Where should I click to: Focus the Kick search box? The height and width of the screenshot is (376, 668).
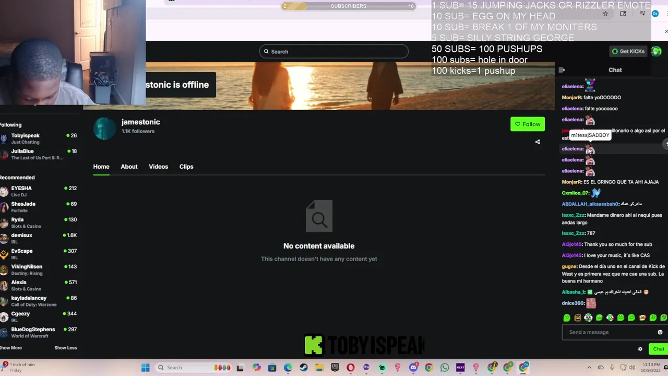[x=334, y=51]
